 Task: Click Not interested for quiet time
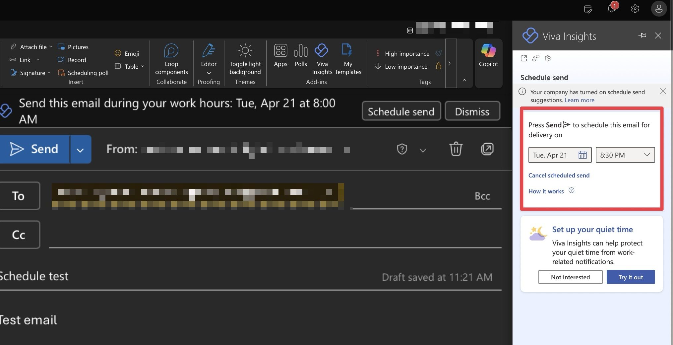(x=570, y=277)
